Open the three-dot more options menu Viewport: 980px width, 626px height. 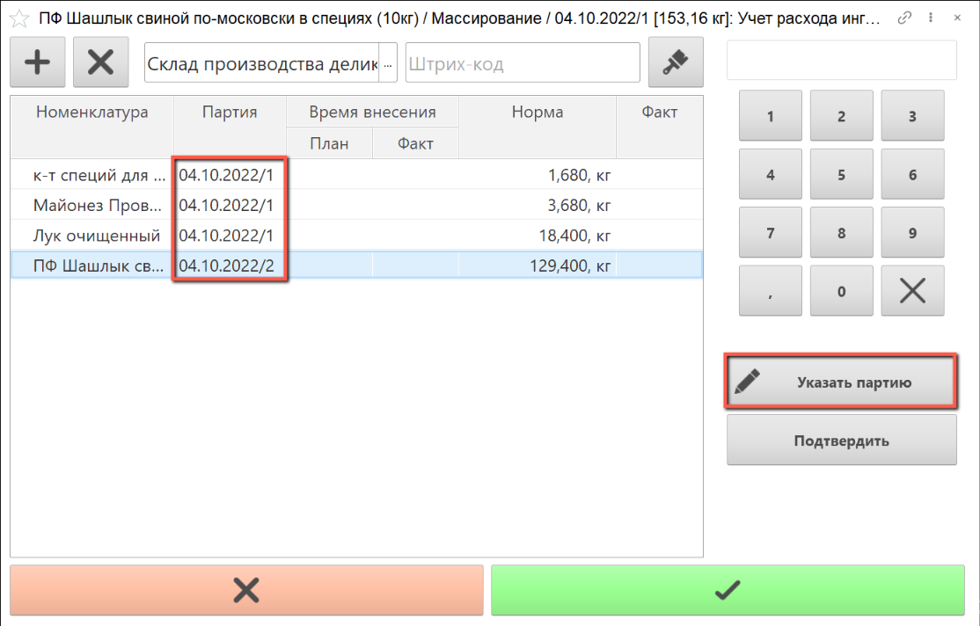click(x=931, y=18)
